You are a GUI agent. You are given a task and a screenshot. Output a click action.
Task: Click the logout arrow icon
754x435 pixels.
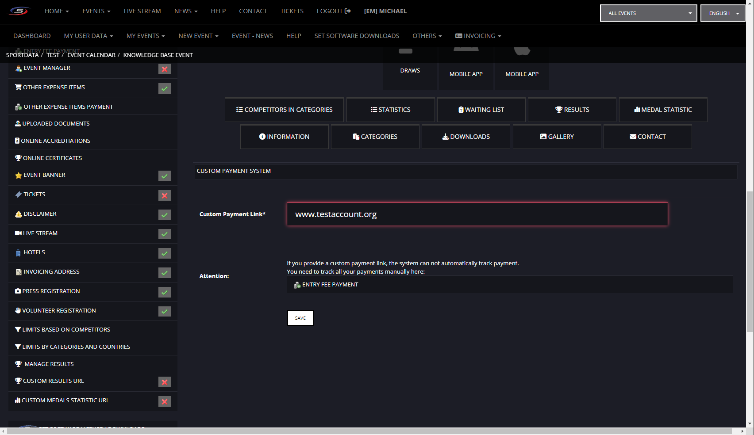tap(348, 11)
